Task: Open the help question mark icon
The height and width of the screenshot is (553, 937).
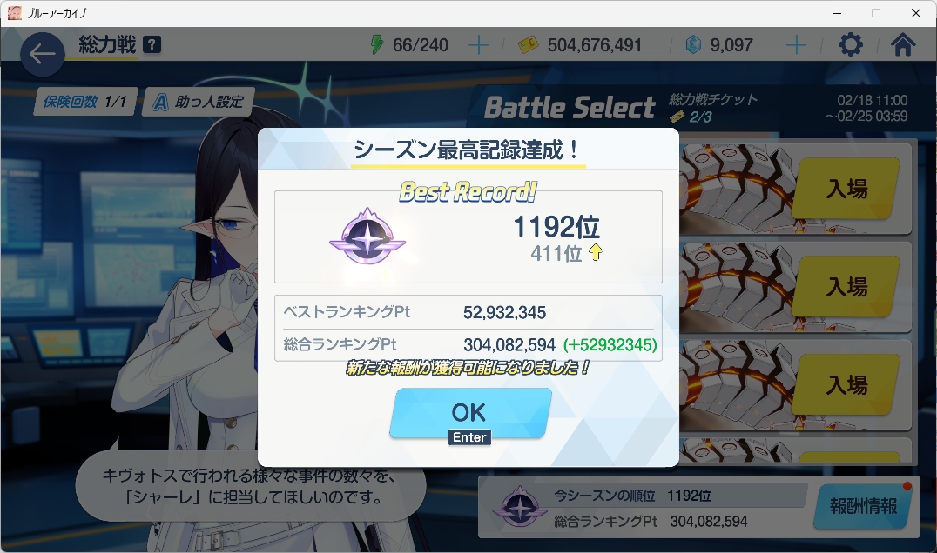Action: click(152, 44)
